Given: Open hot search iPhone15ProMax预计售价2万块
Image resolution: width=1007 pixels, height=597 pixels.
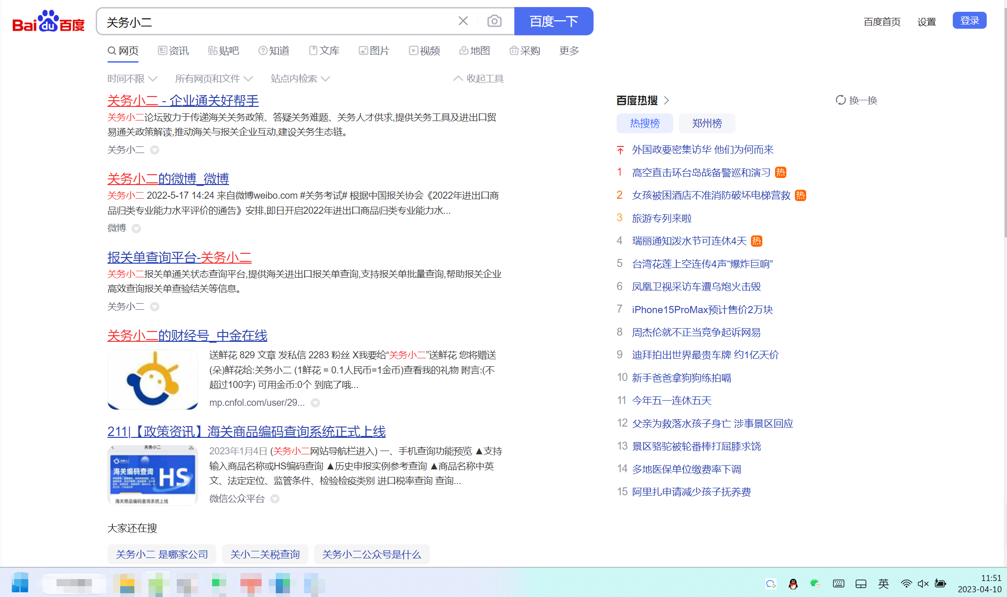Looking at the screenshot, I should coord(702,309).
